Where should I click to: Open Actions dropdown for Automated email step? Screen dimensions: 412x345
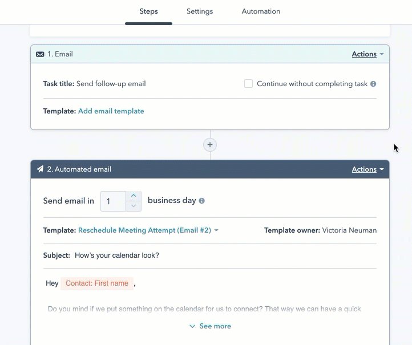point(367,169)
